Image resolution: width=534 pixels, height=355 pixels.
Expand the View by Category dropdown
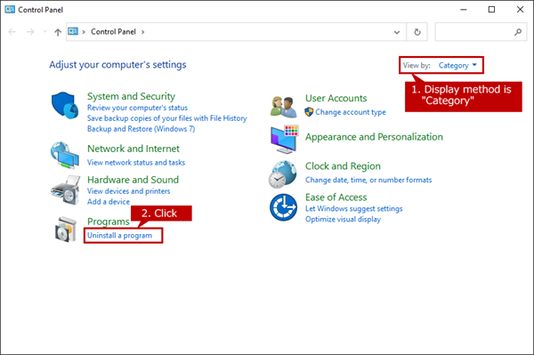point(457,65)
